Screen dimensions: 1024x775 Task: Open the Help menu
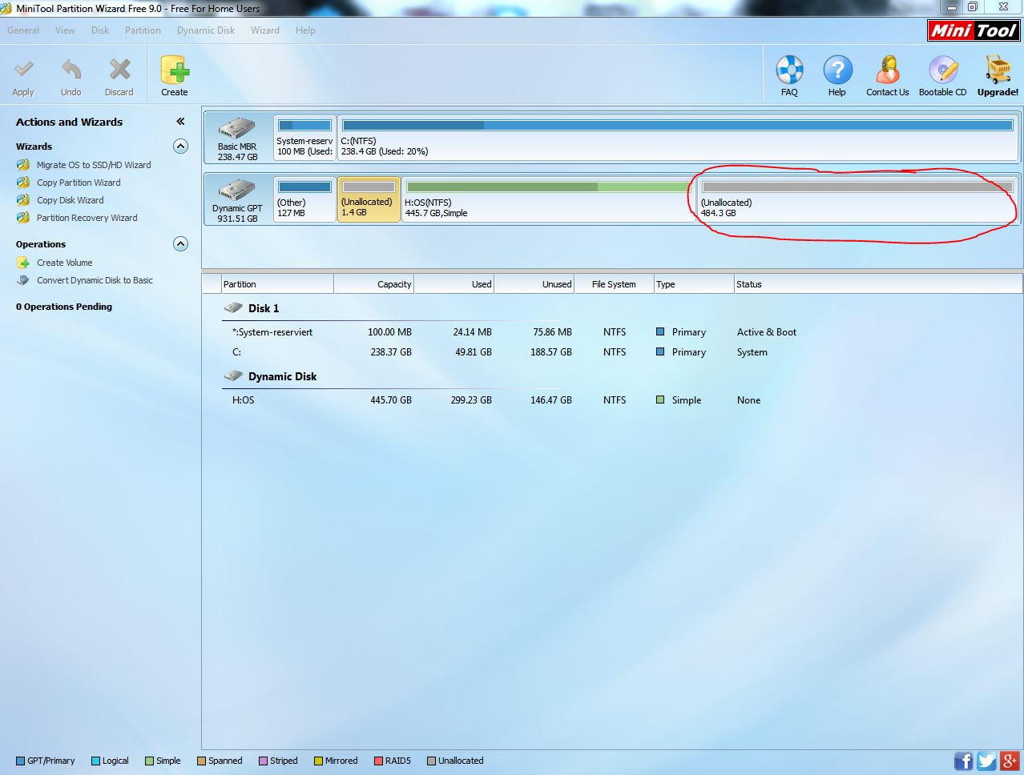[305, 30]
